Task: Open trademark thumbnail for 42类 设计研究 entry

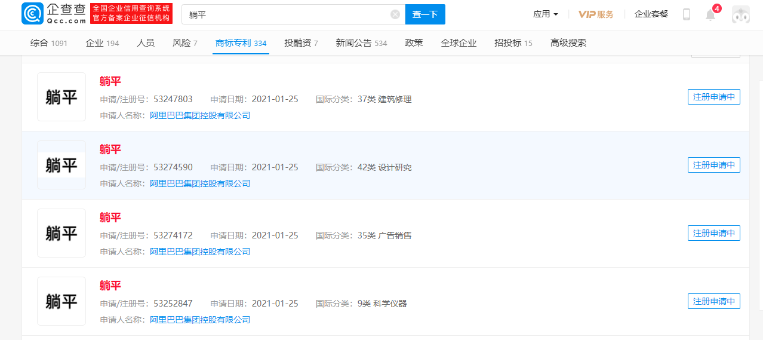Action: 61,165
